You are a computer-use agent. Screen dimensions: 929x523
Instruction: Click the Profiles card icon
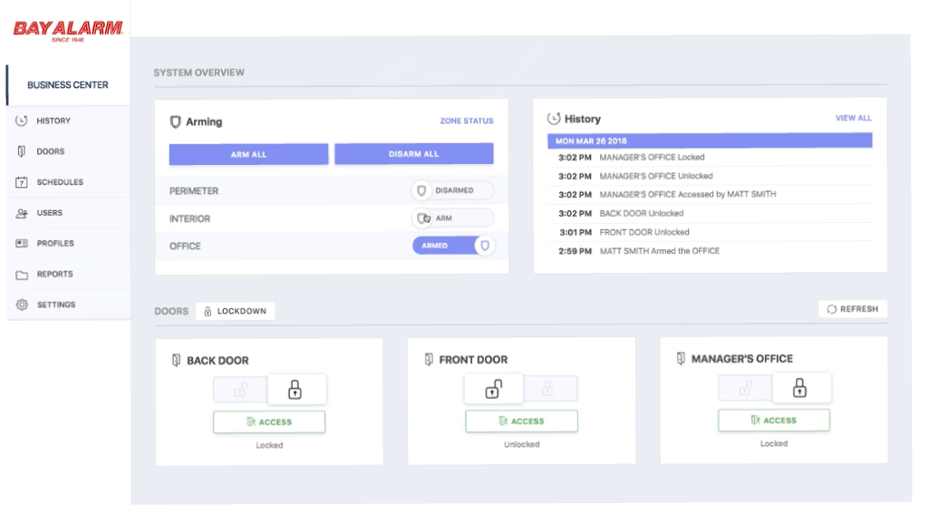[22, 244]
